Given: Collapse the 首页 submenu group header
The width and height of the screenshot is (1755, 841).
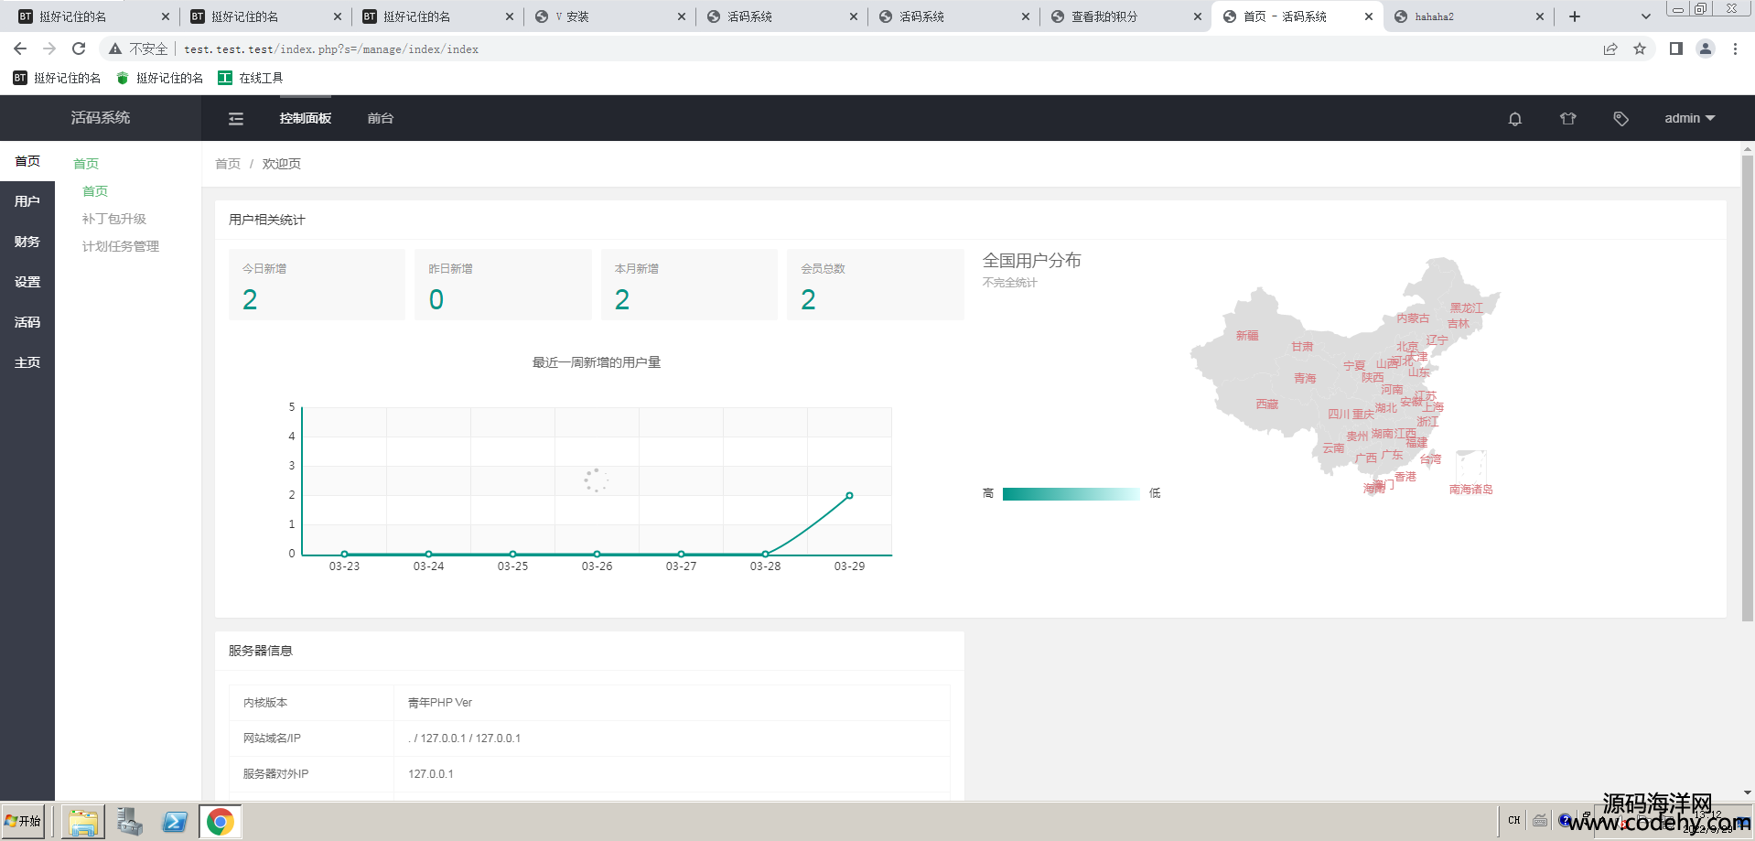Looking at the screenshot, I should click(x=86, y=164).
